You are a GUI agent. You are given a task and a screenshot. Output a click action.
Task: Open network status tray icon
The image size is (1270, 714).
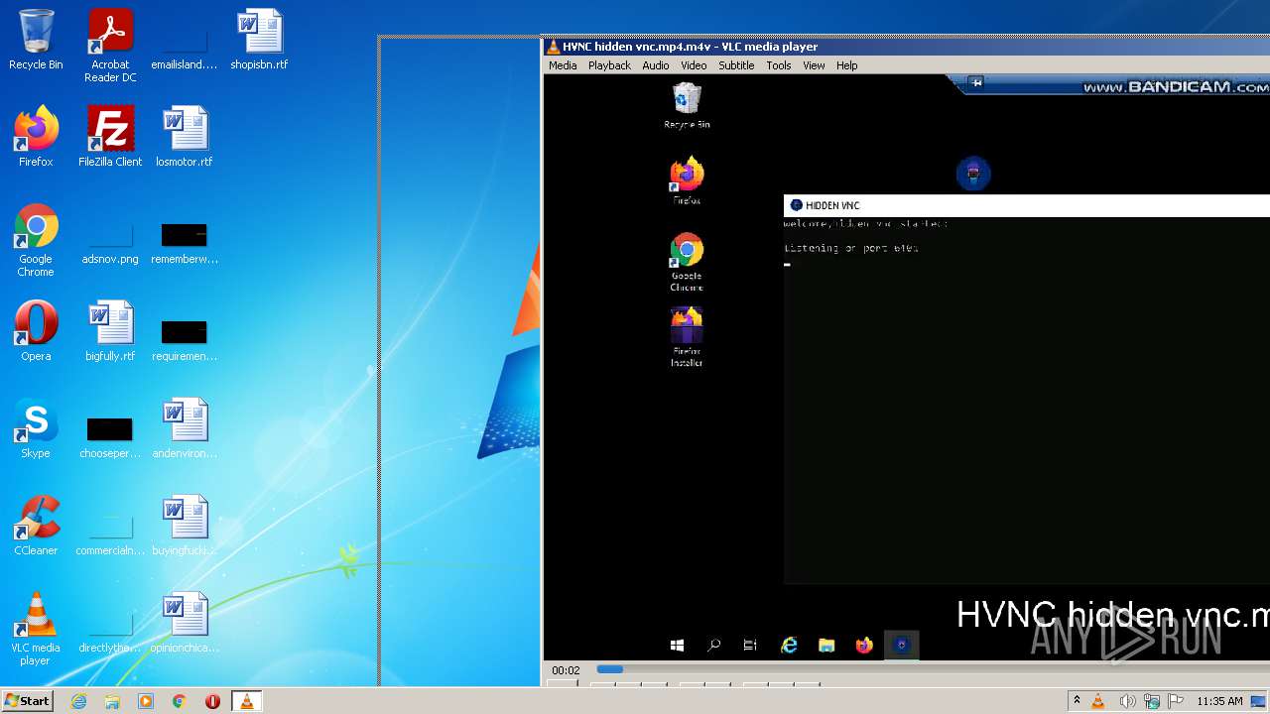tap(1152, 701)
